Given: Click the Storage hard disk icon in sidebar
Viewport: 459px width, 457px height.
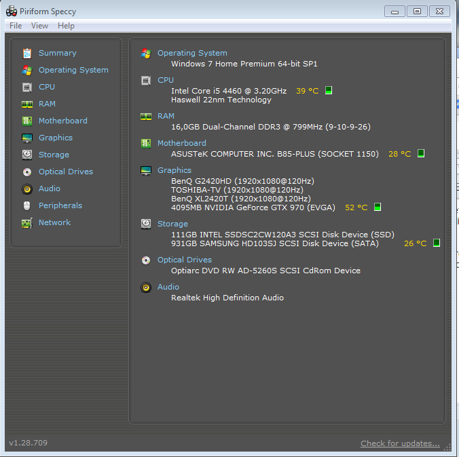Looking at the screenshot, I should pyautogui.click(x=27, y=155).
